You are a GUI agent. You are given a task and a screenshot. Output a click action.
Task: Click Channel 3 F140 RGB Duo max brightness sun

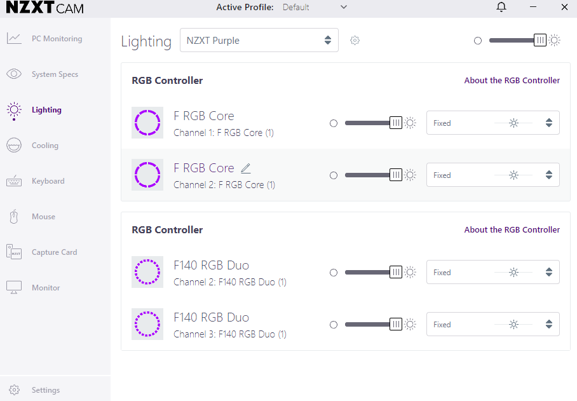click(x=410, y=325)
